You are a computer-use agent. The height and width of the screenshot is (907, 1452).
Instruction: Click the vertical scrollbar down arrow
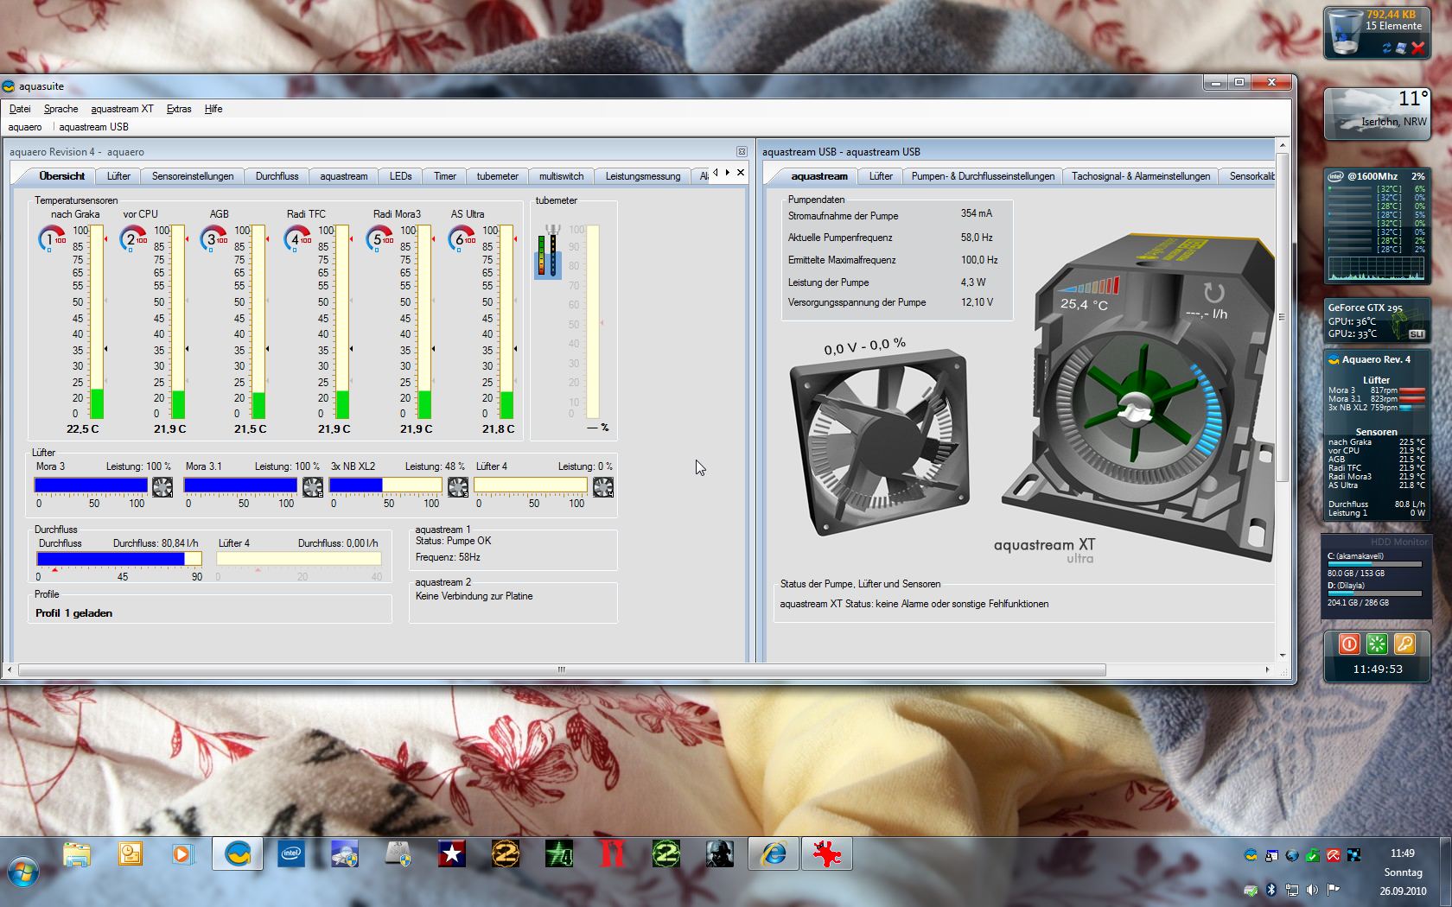[1283, 656]
